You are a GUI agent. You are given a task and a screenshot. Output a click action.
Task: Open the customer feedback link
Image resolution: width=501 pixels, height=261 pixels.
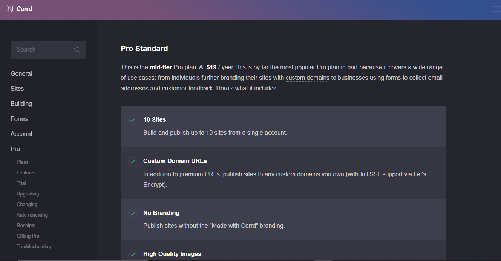(187, 89)
